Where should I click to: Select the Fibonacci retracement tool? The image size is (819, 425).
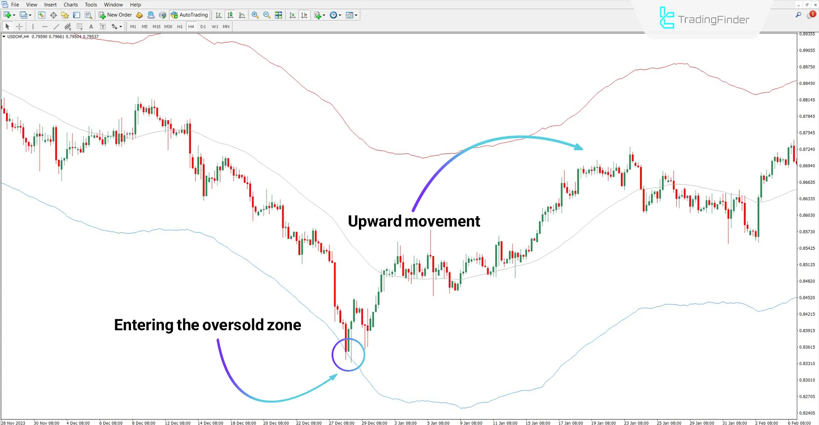coord(79,26)
